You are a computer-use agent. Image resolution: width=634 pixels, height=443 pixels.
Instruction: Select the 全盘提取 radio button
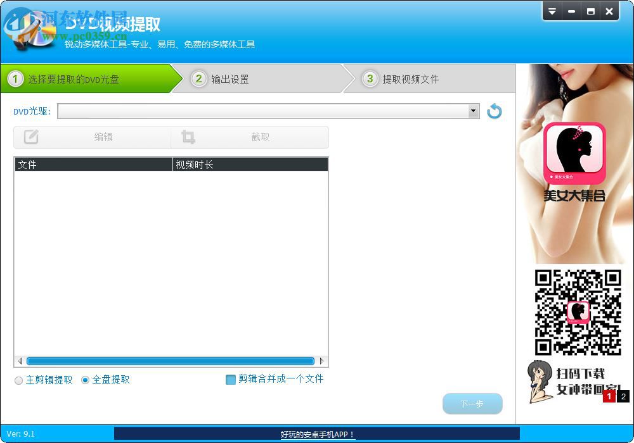[x=85, y=380]
